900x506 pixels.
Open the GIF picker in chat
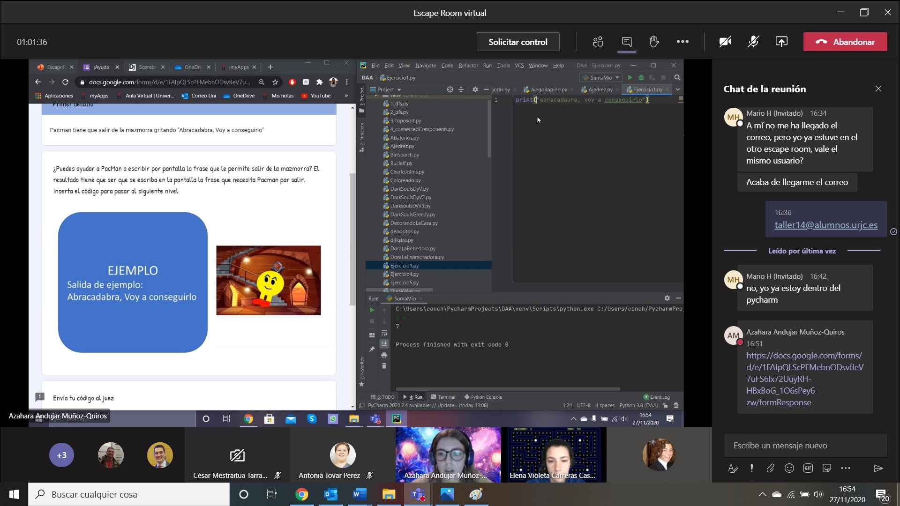point(808,468)
